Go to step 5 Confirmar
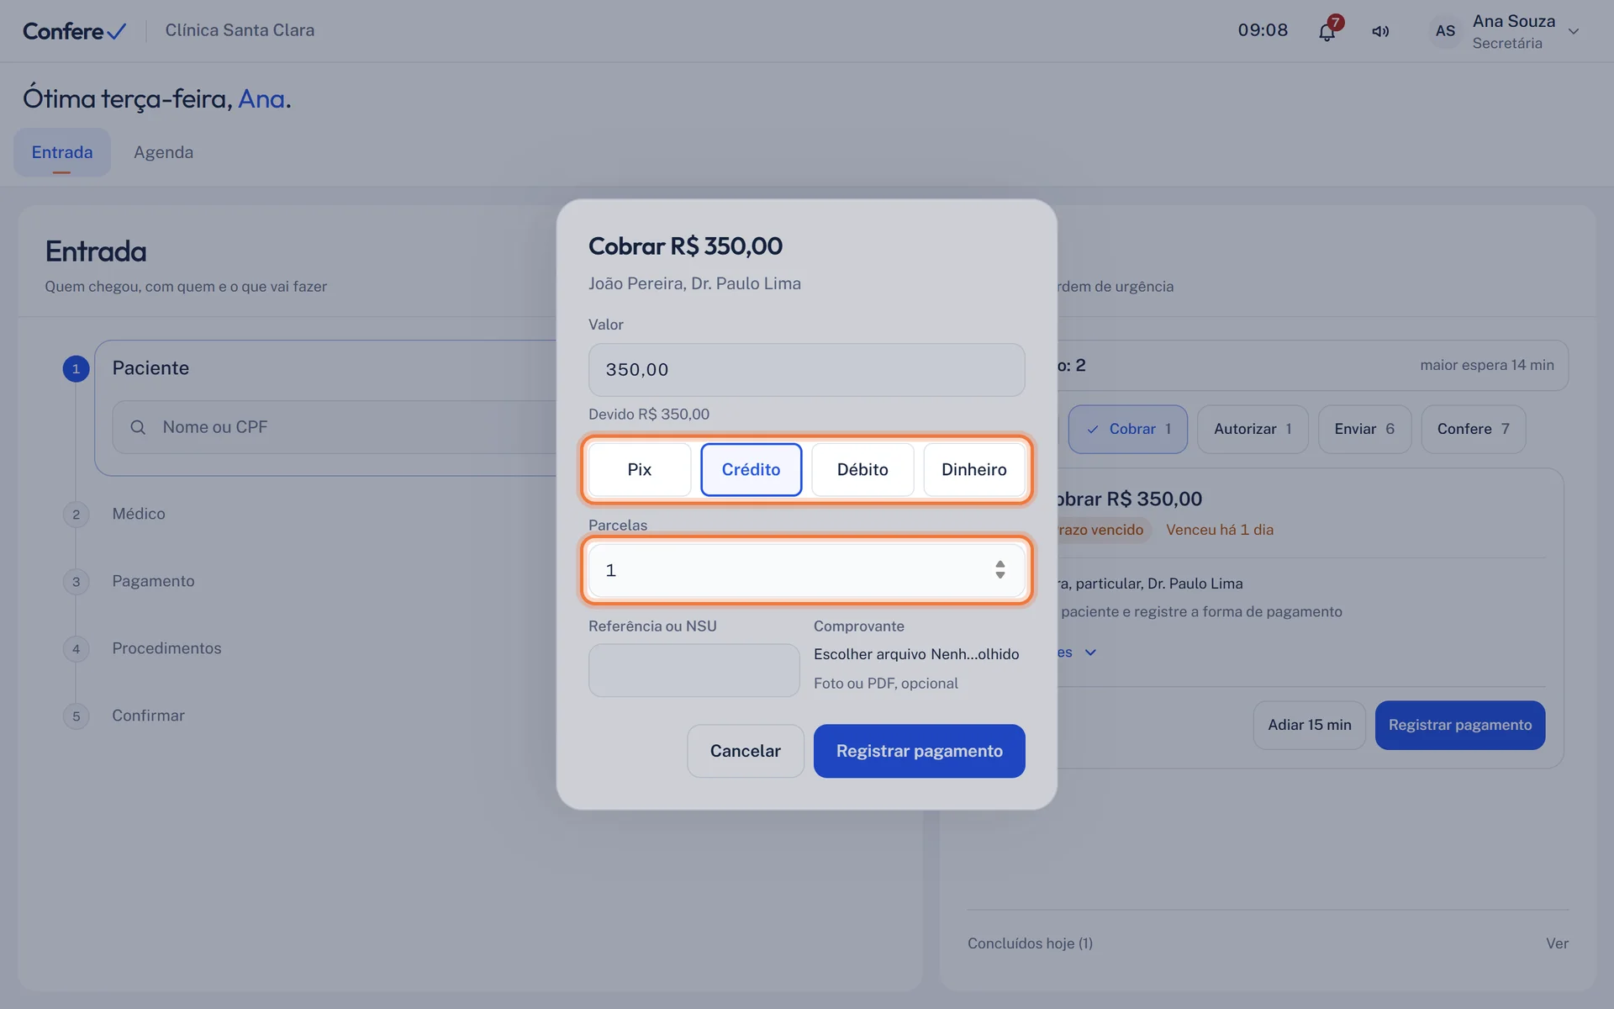The width and height of the screenshot is (1614, 1009). coord(148,716)
